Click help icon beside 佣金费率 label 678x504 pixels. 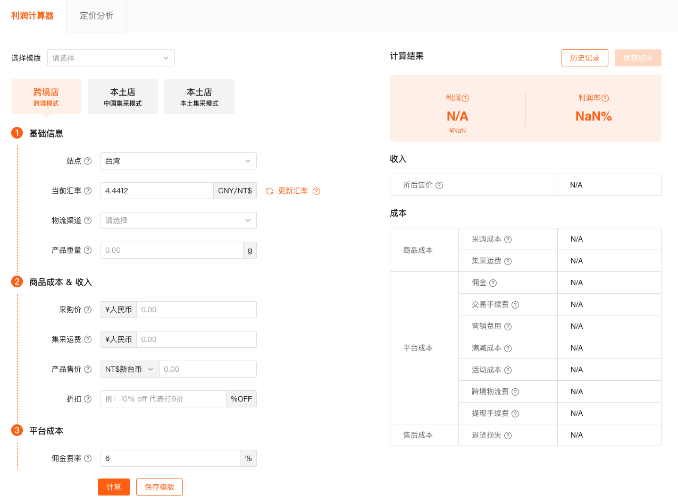point(88,458)
